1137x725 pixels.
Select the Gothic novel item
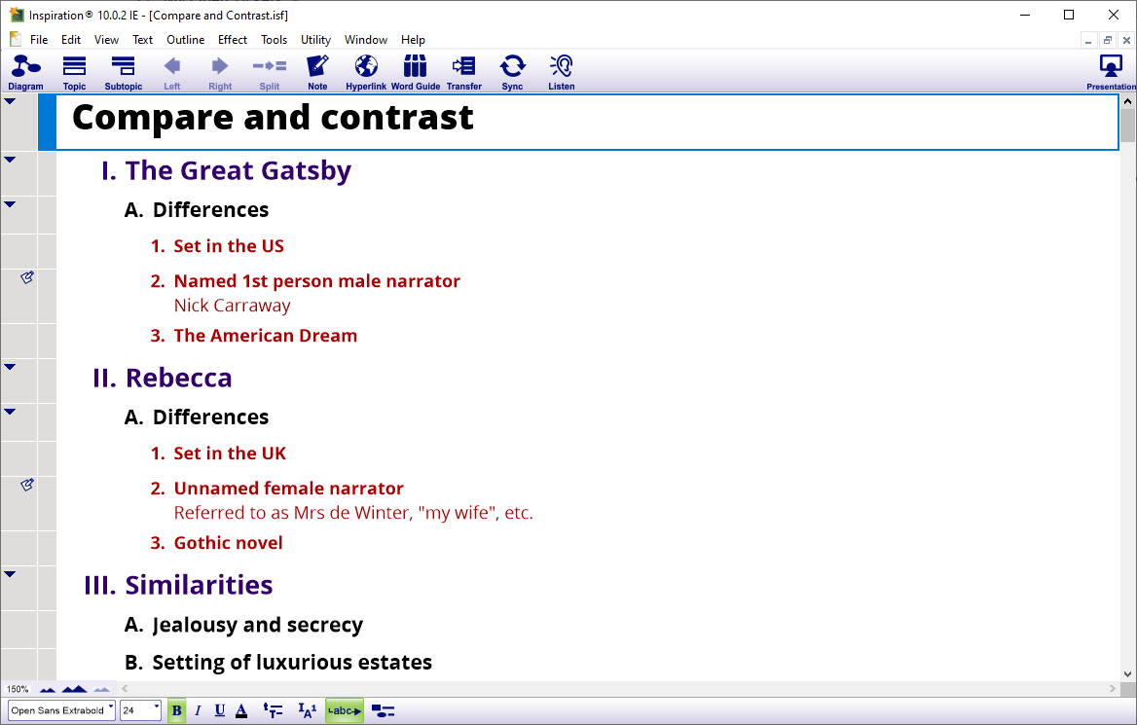(229, 543)
